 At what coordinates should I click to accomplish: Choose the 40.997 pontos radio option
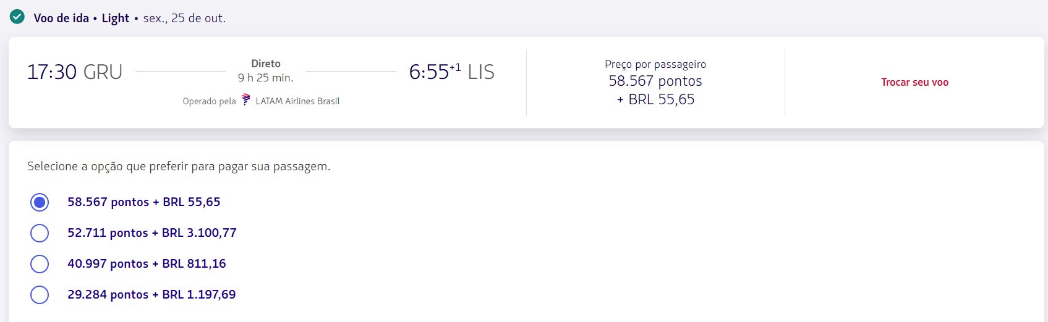(40, 263)
